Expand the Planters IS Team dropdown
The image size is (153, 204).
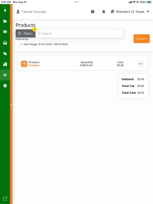(x=148, y=12)
